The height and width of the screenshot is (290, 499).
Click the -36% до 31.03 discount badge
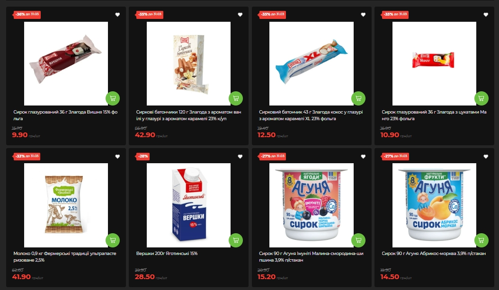tap(27, 14)
